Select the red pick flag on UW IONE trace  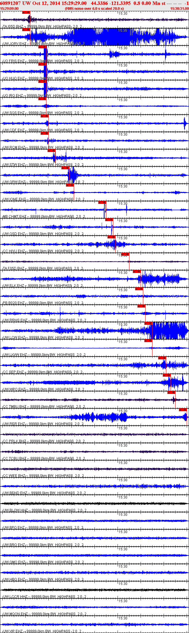pyautogui.click(x=70, y=185)
